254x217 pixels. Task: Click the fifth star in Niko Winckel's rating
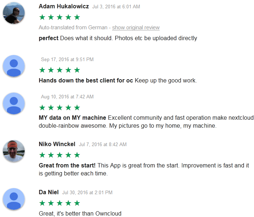point(77,155)
